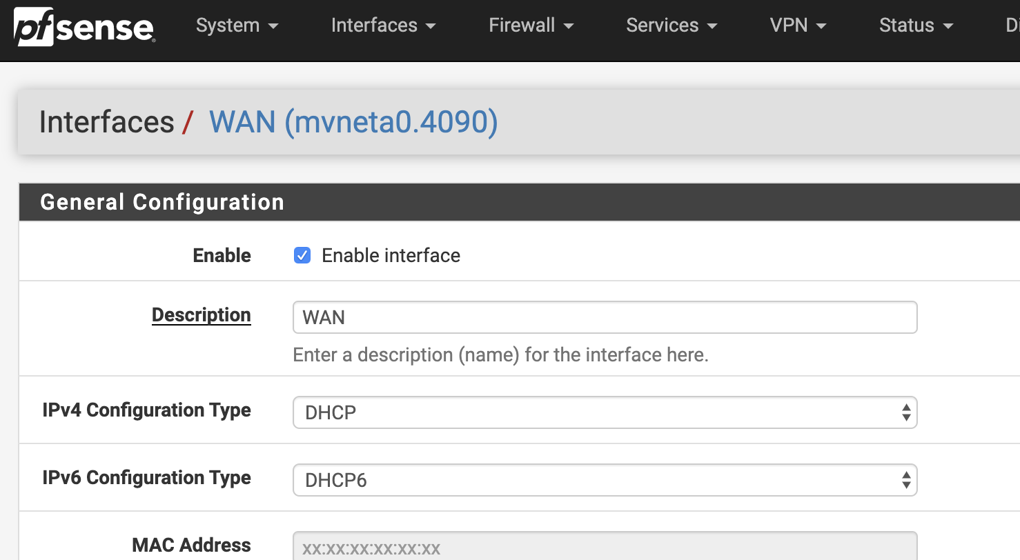Open the Status menu

[906, 25]
